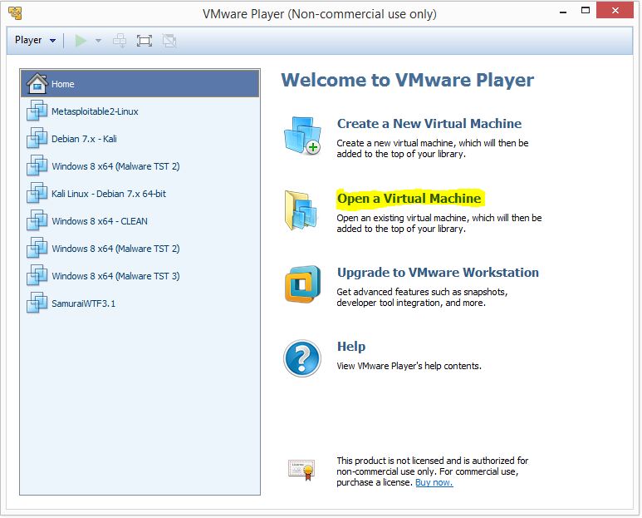Viewport: 642px width, 518px height.
Task: Select SamuraiWTF3.1 virtual machine
Action: pyautogui.click(x=140, y=303)
